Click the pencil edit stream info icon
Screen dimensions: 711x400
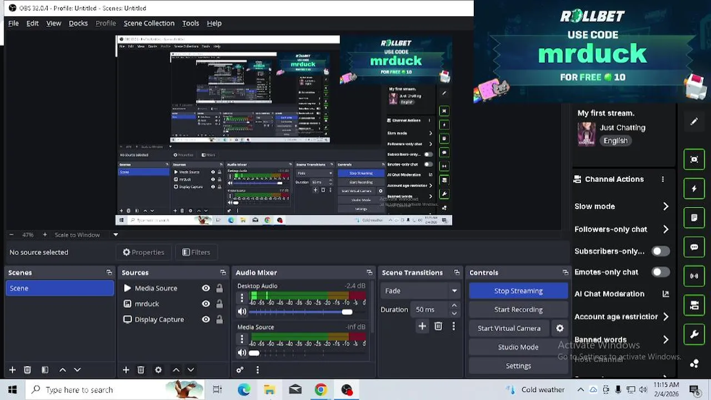(694, 122)
